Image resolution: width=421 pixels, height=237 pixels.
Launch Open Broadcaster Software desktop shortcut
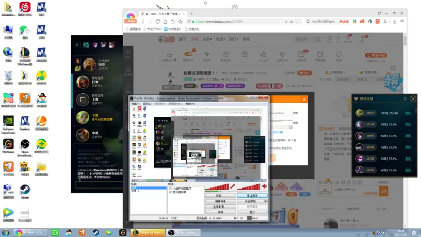click(x=25, y=147)
